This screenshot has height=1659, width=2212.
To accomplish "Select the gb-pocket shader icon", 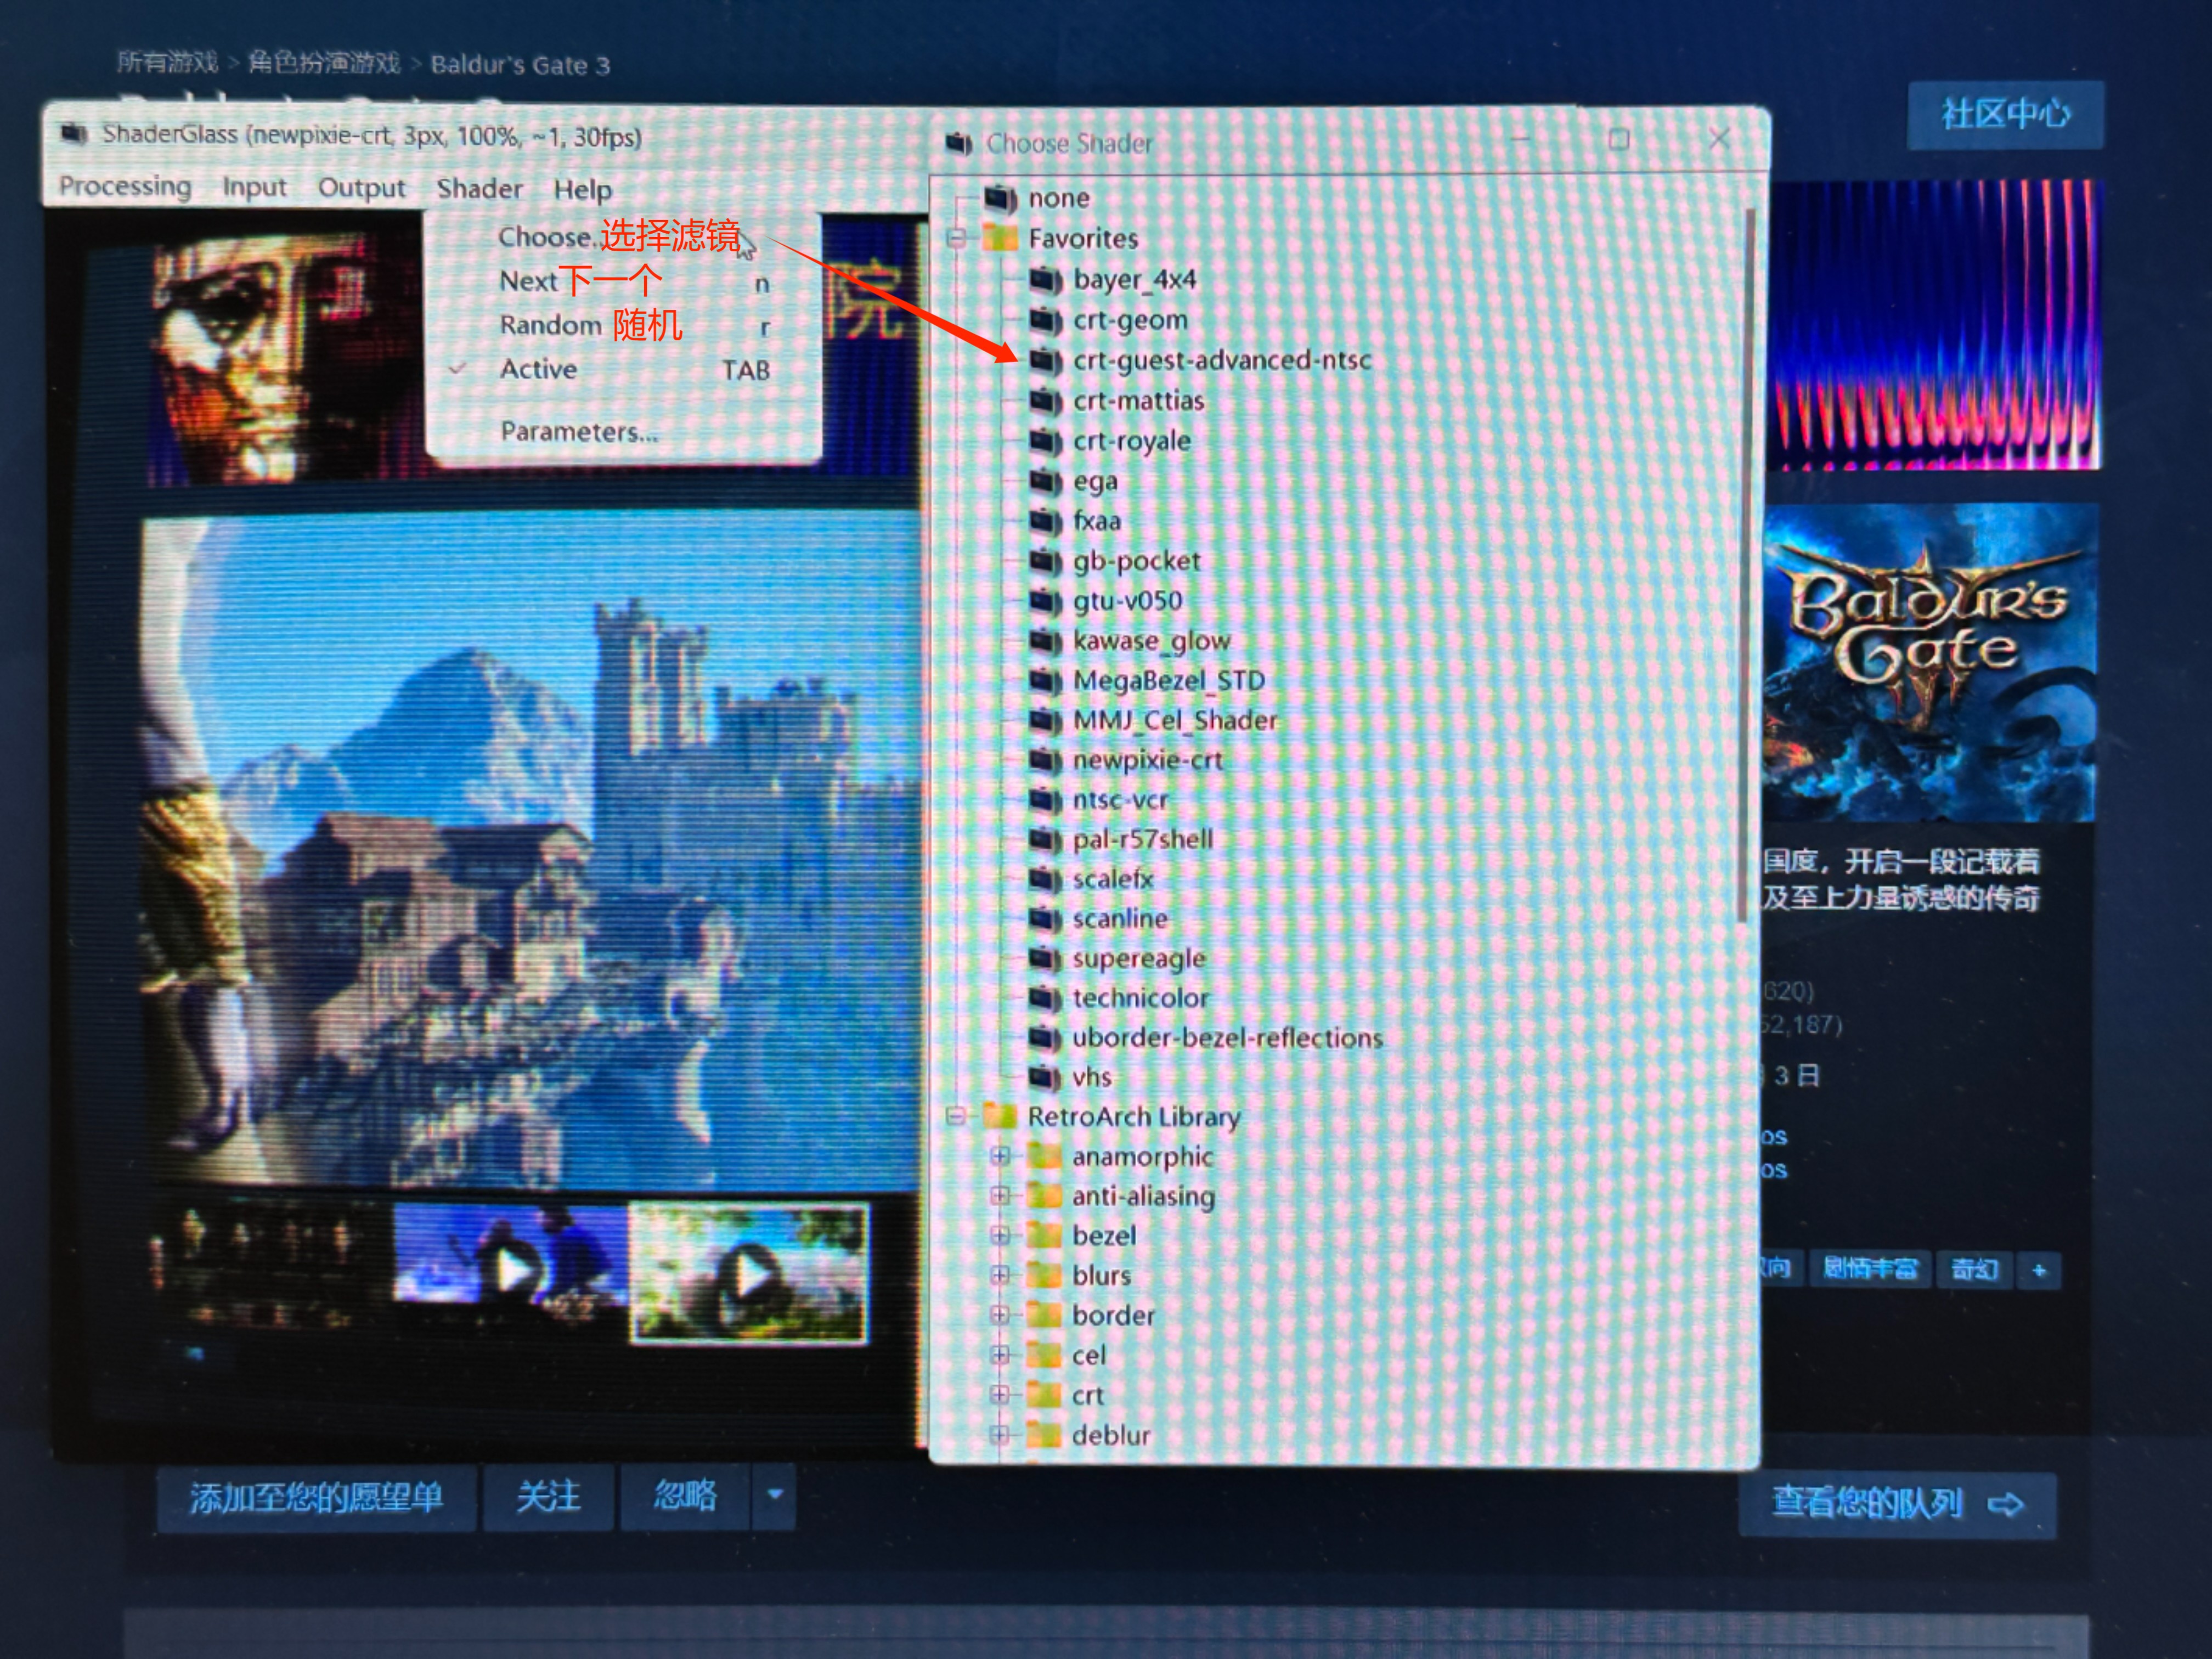I will (1045, 561).
